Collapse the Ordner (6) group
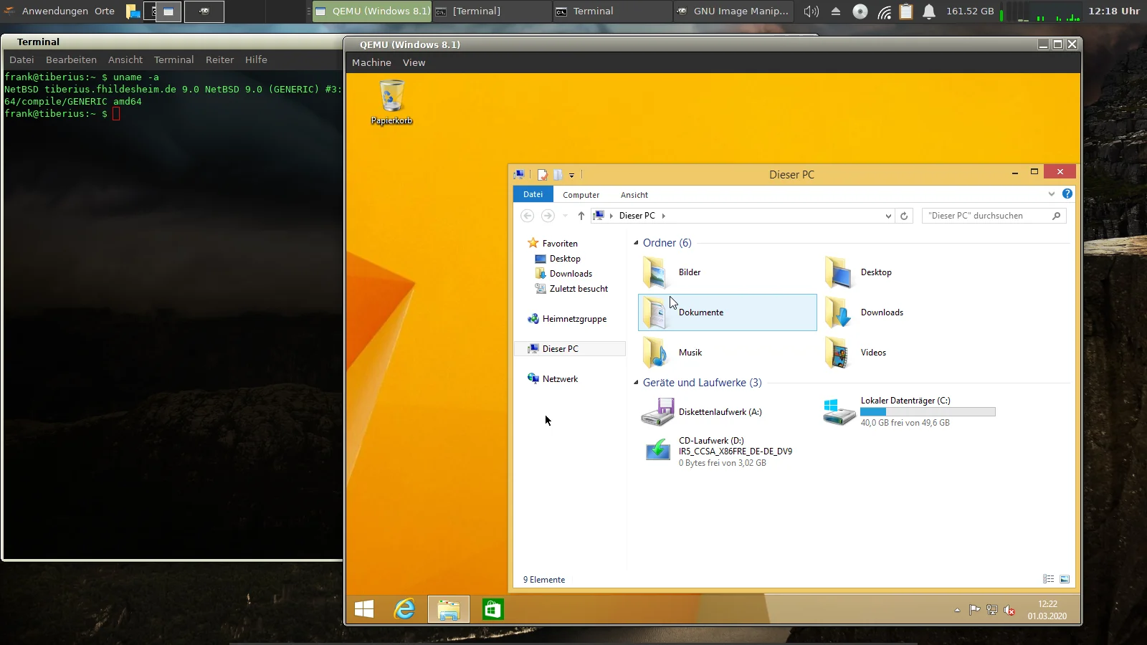 click(x=636, y=243)
